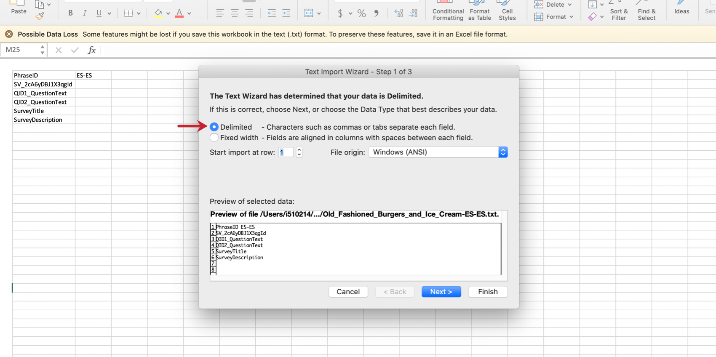
Task: Click the cancel entry X in formula bar
Action: 59,50
